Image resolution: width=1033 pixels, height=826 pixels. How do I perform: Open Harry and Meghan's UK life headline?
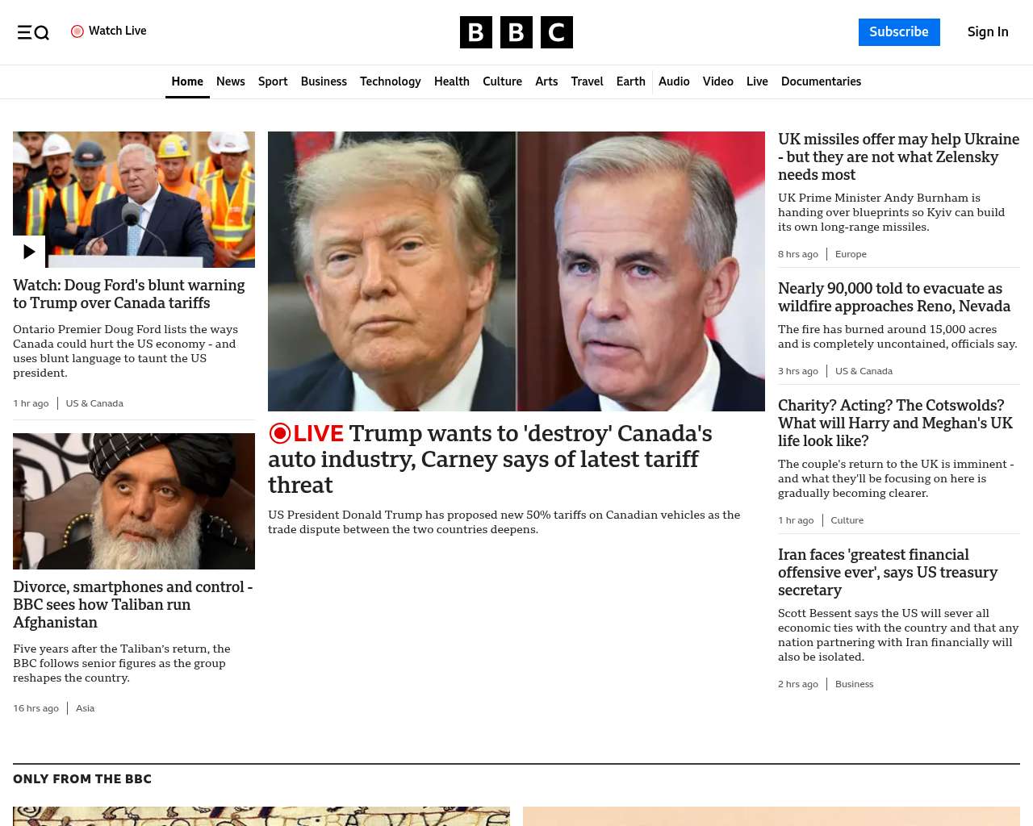895,423
